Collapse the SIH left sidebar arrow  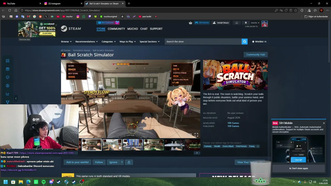pyautogui.click(x=16, y=98)
